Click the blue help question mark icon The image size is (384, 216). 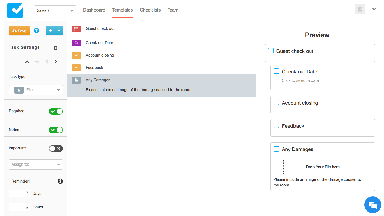[36, 31]
